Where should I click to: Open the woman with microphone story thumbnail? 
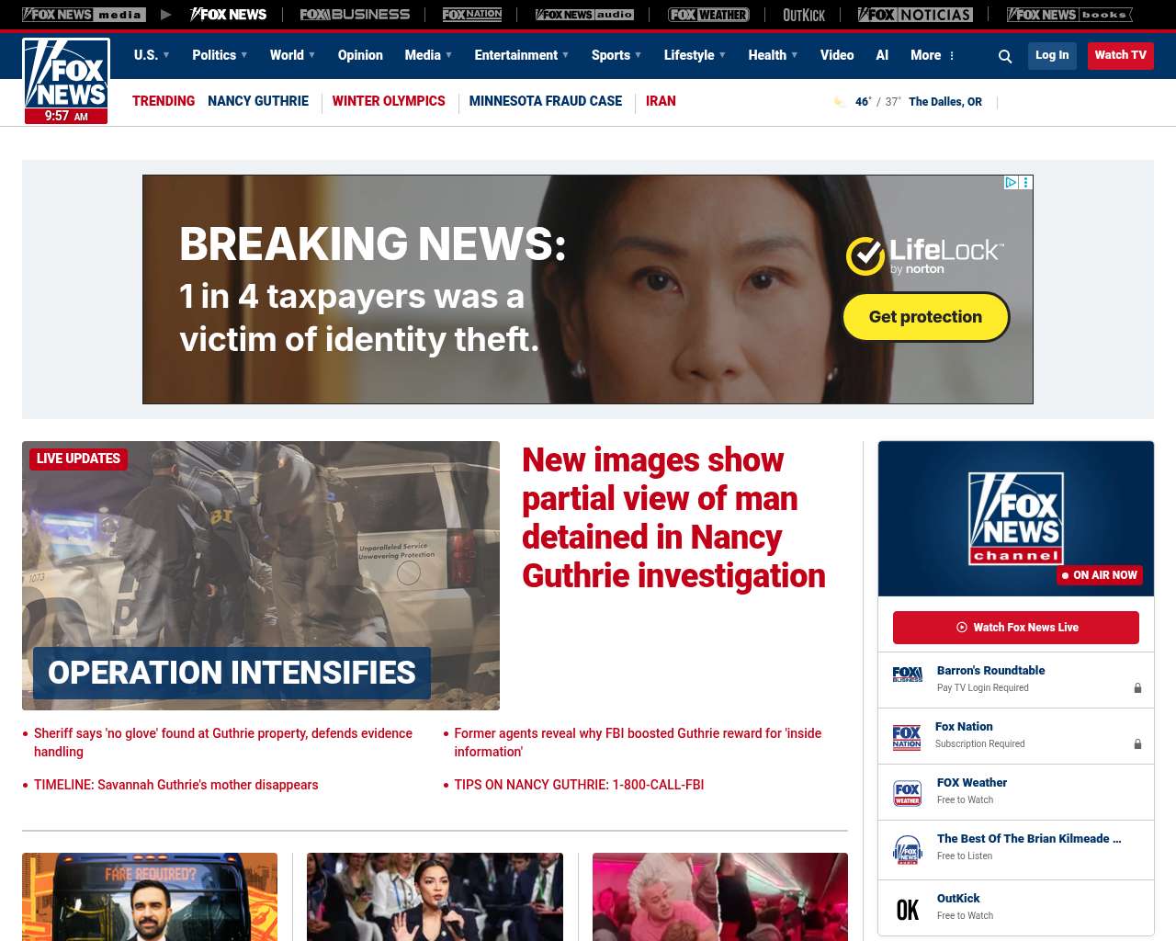[x=435, y=897]
